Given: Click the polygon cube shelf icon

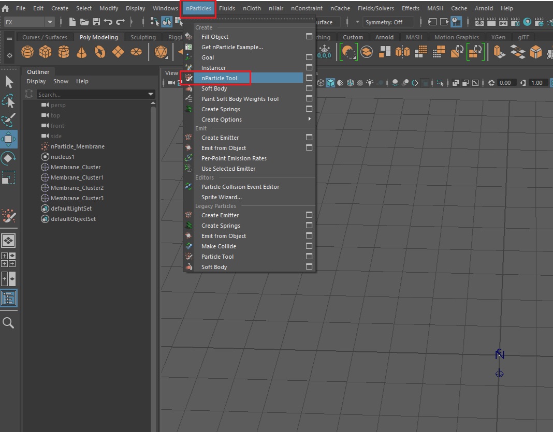Looking at the screenshot, I should click(46, 52).
